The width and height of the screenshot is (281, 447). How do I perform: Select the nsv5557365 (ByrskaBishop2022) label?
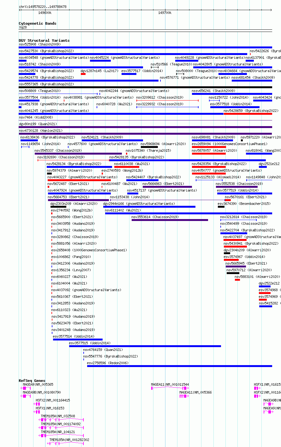46,84
